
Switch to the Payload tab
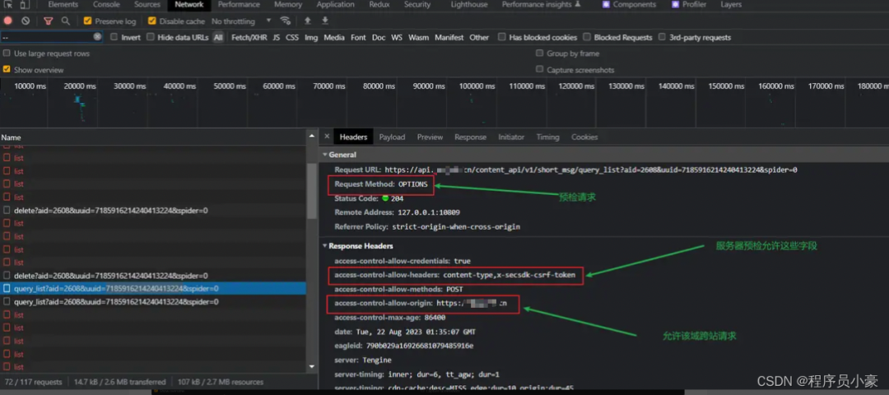(392, 137)
